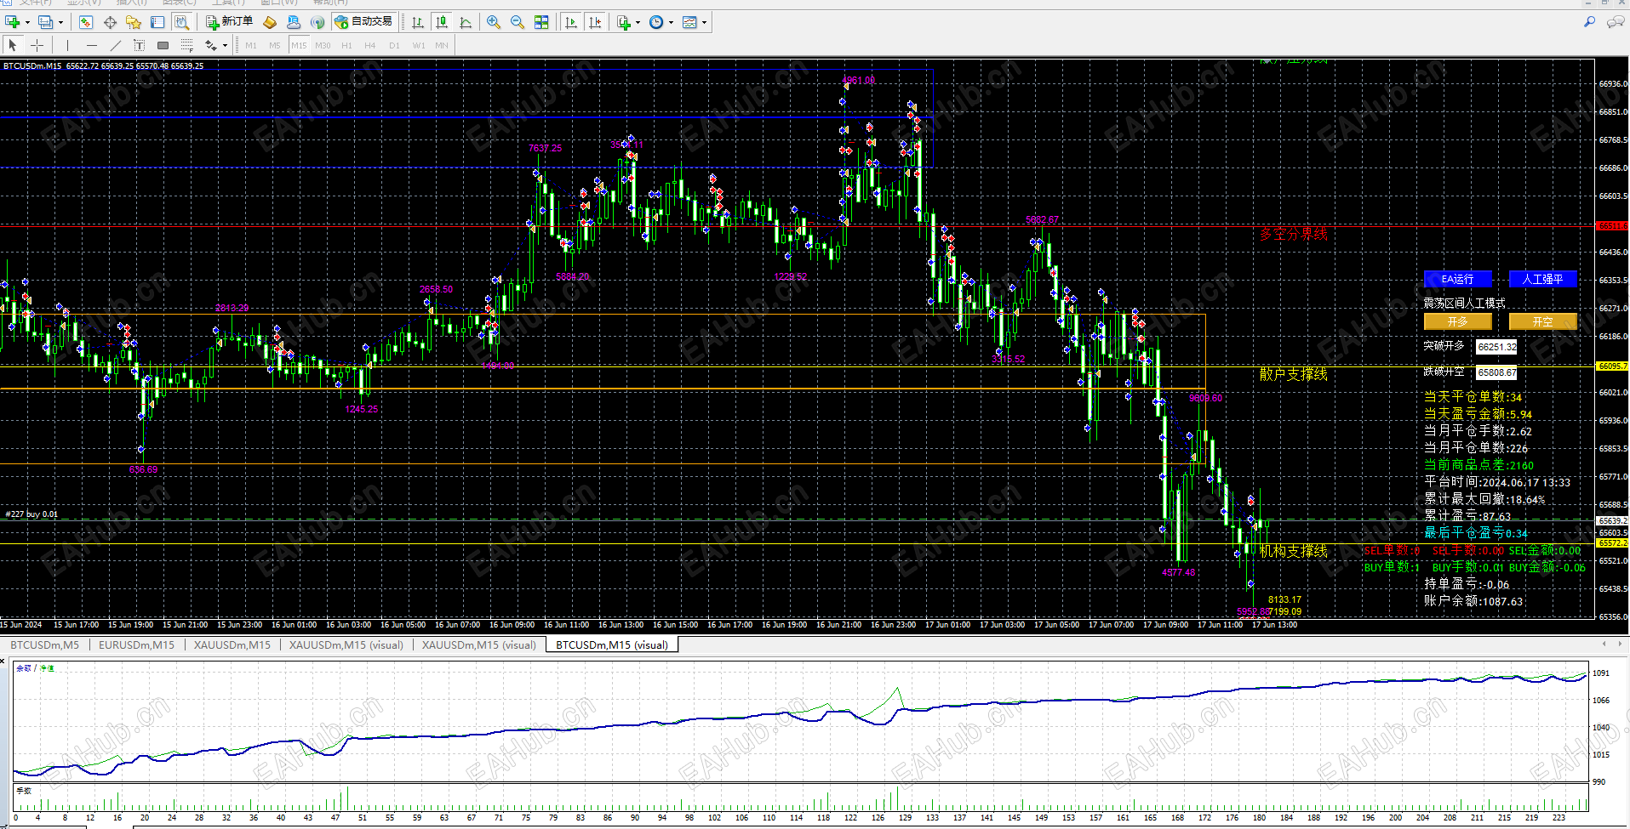Viewport: 1630px width, 829px height.
Task: Toggle chart auto scroll
Action: (x=571, y=22)
